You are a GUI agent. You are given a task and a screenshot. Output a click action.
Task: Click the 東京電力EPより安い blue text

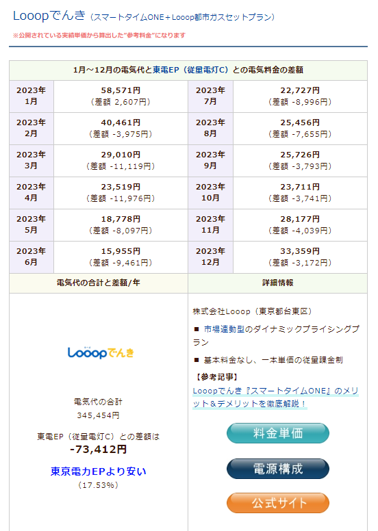(99, 471)
